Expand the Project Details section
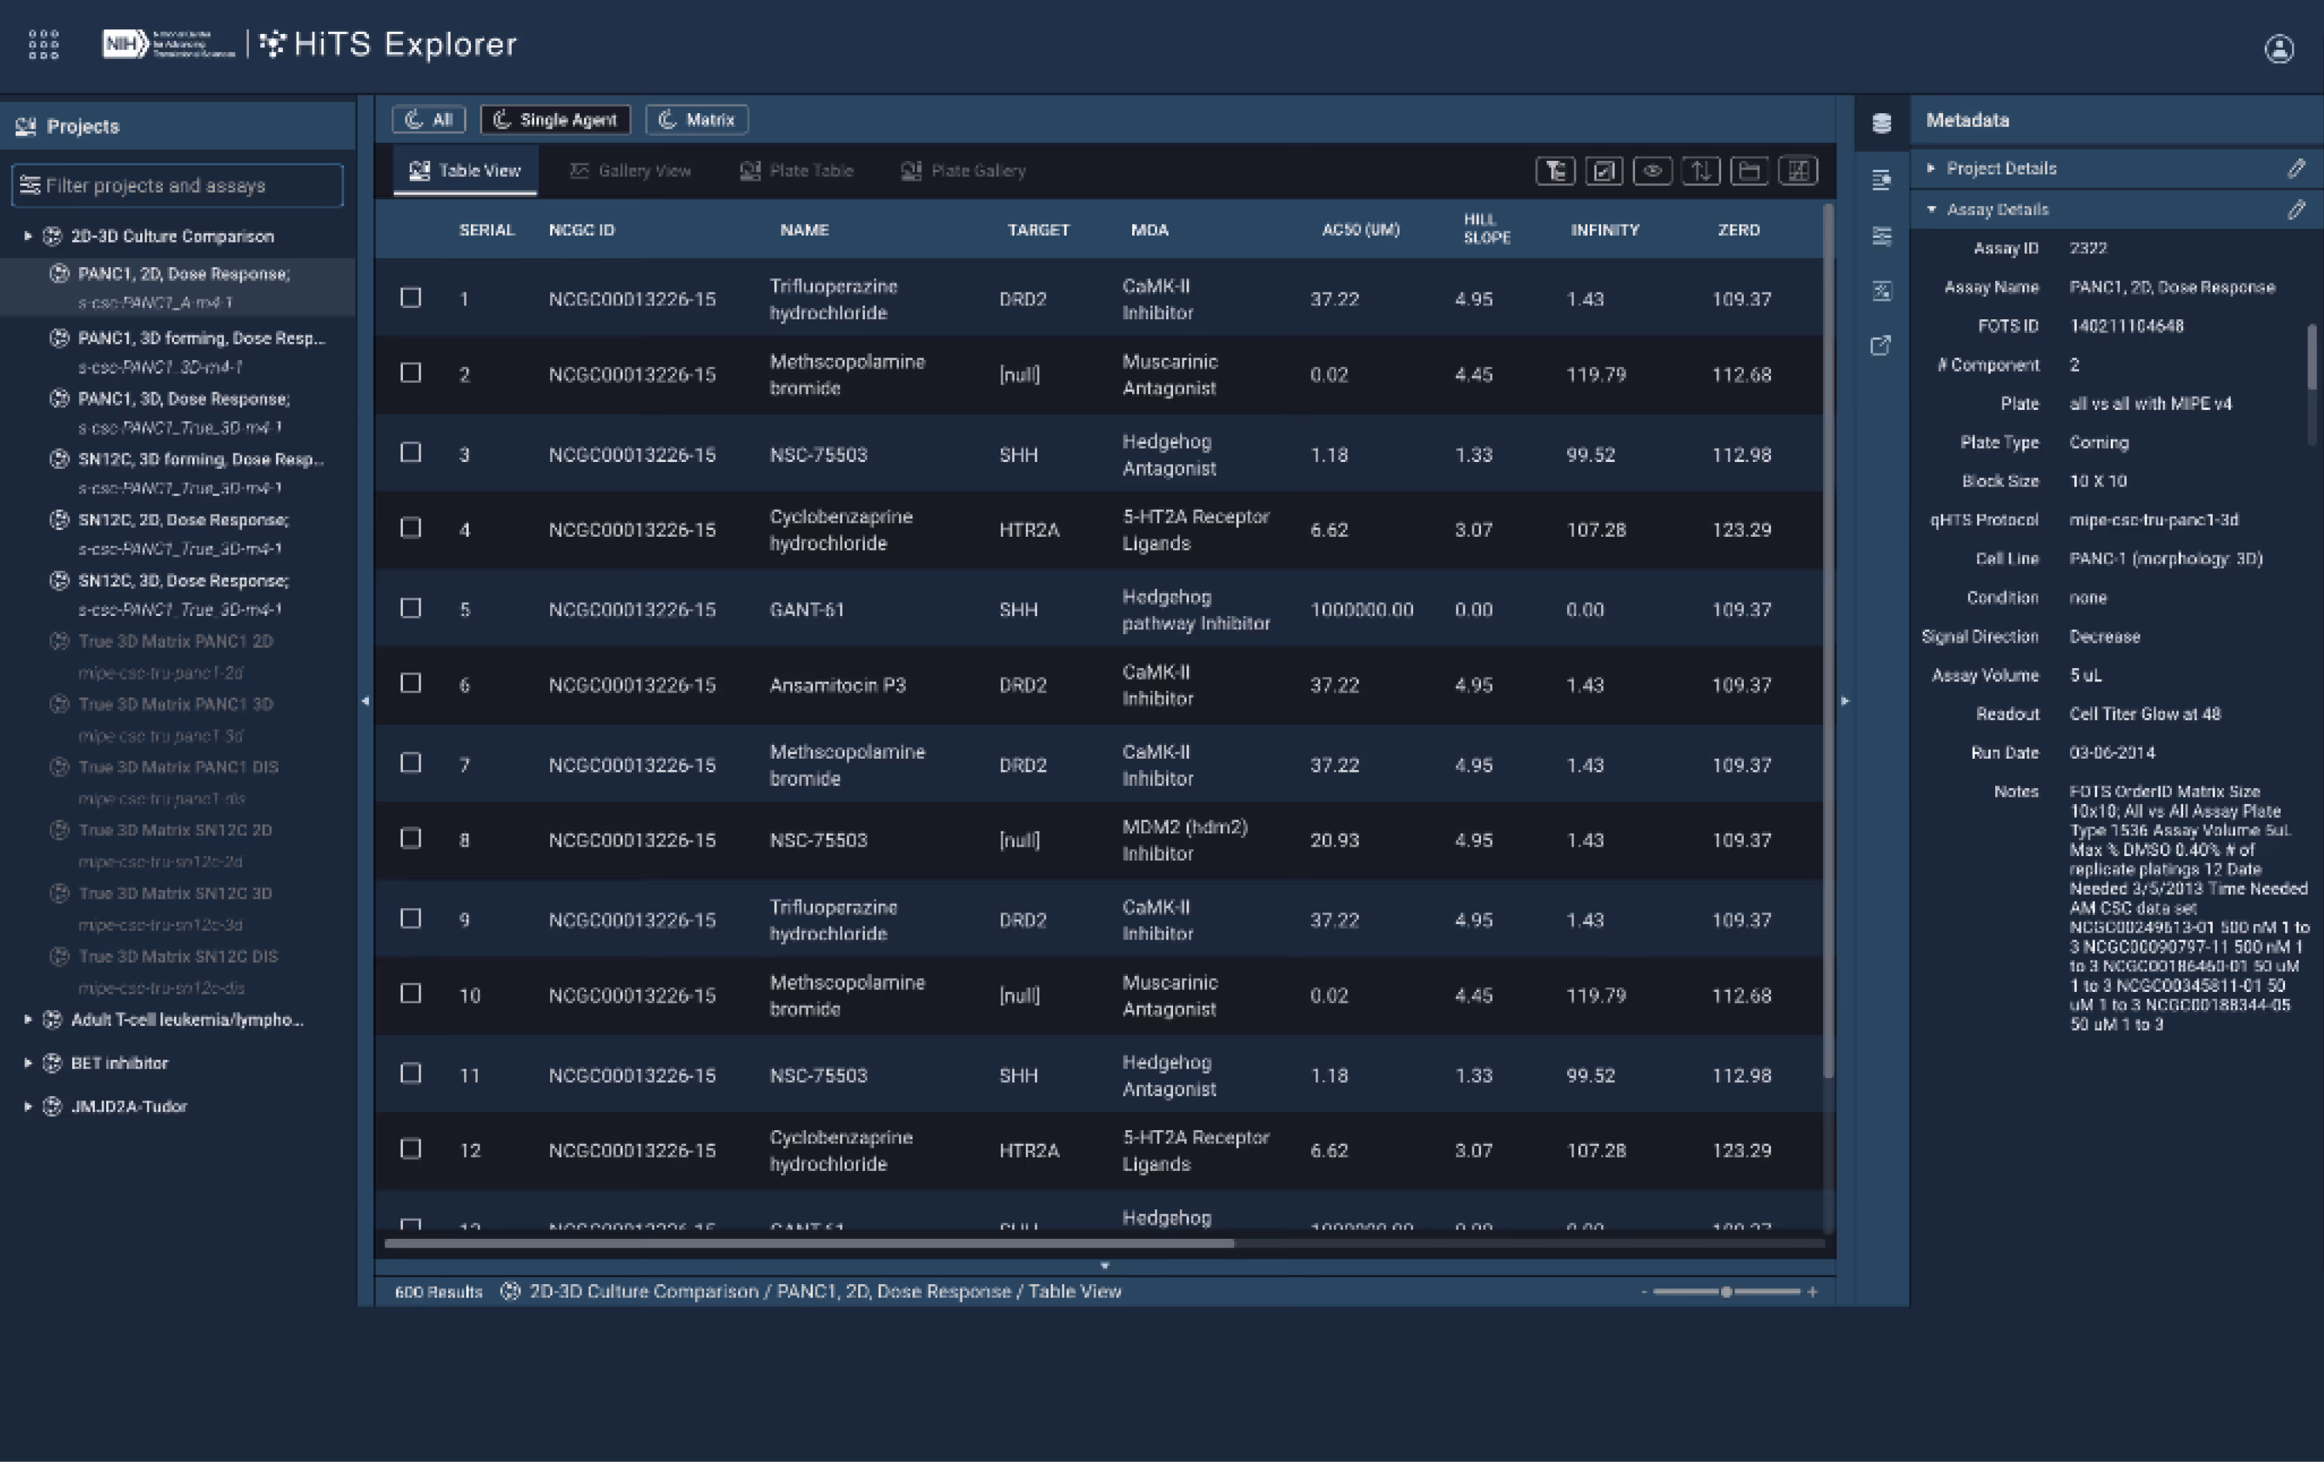The image size is (2324, 1462). click(1931, 168)
